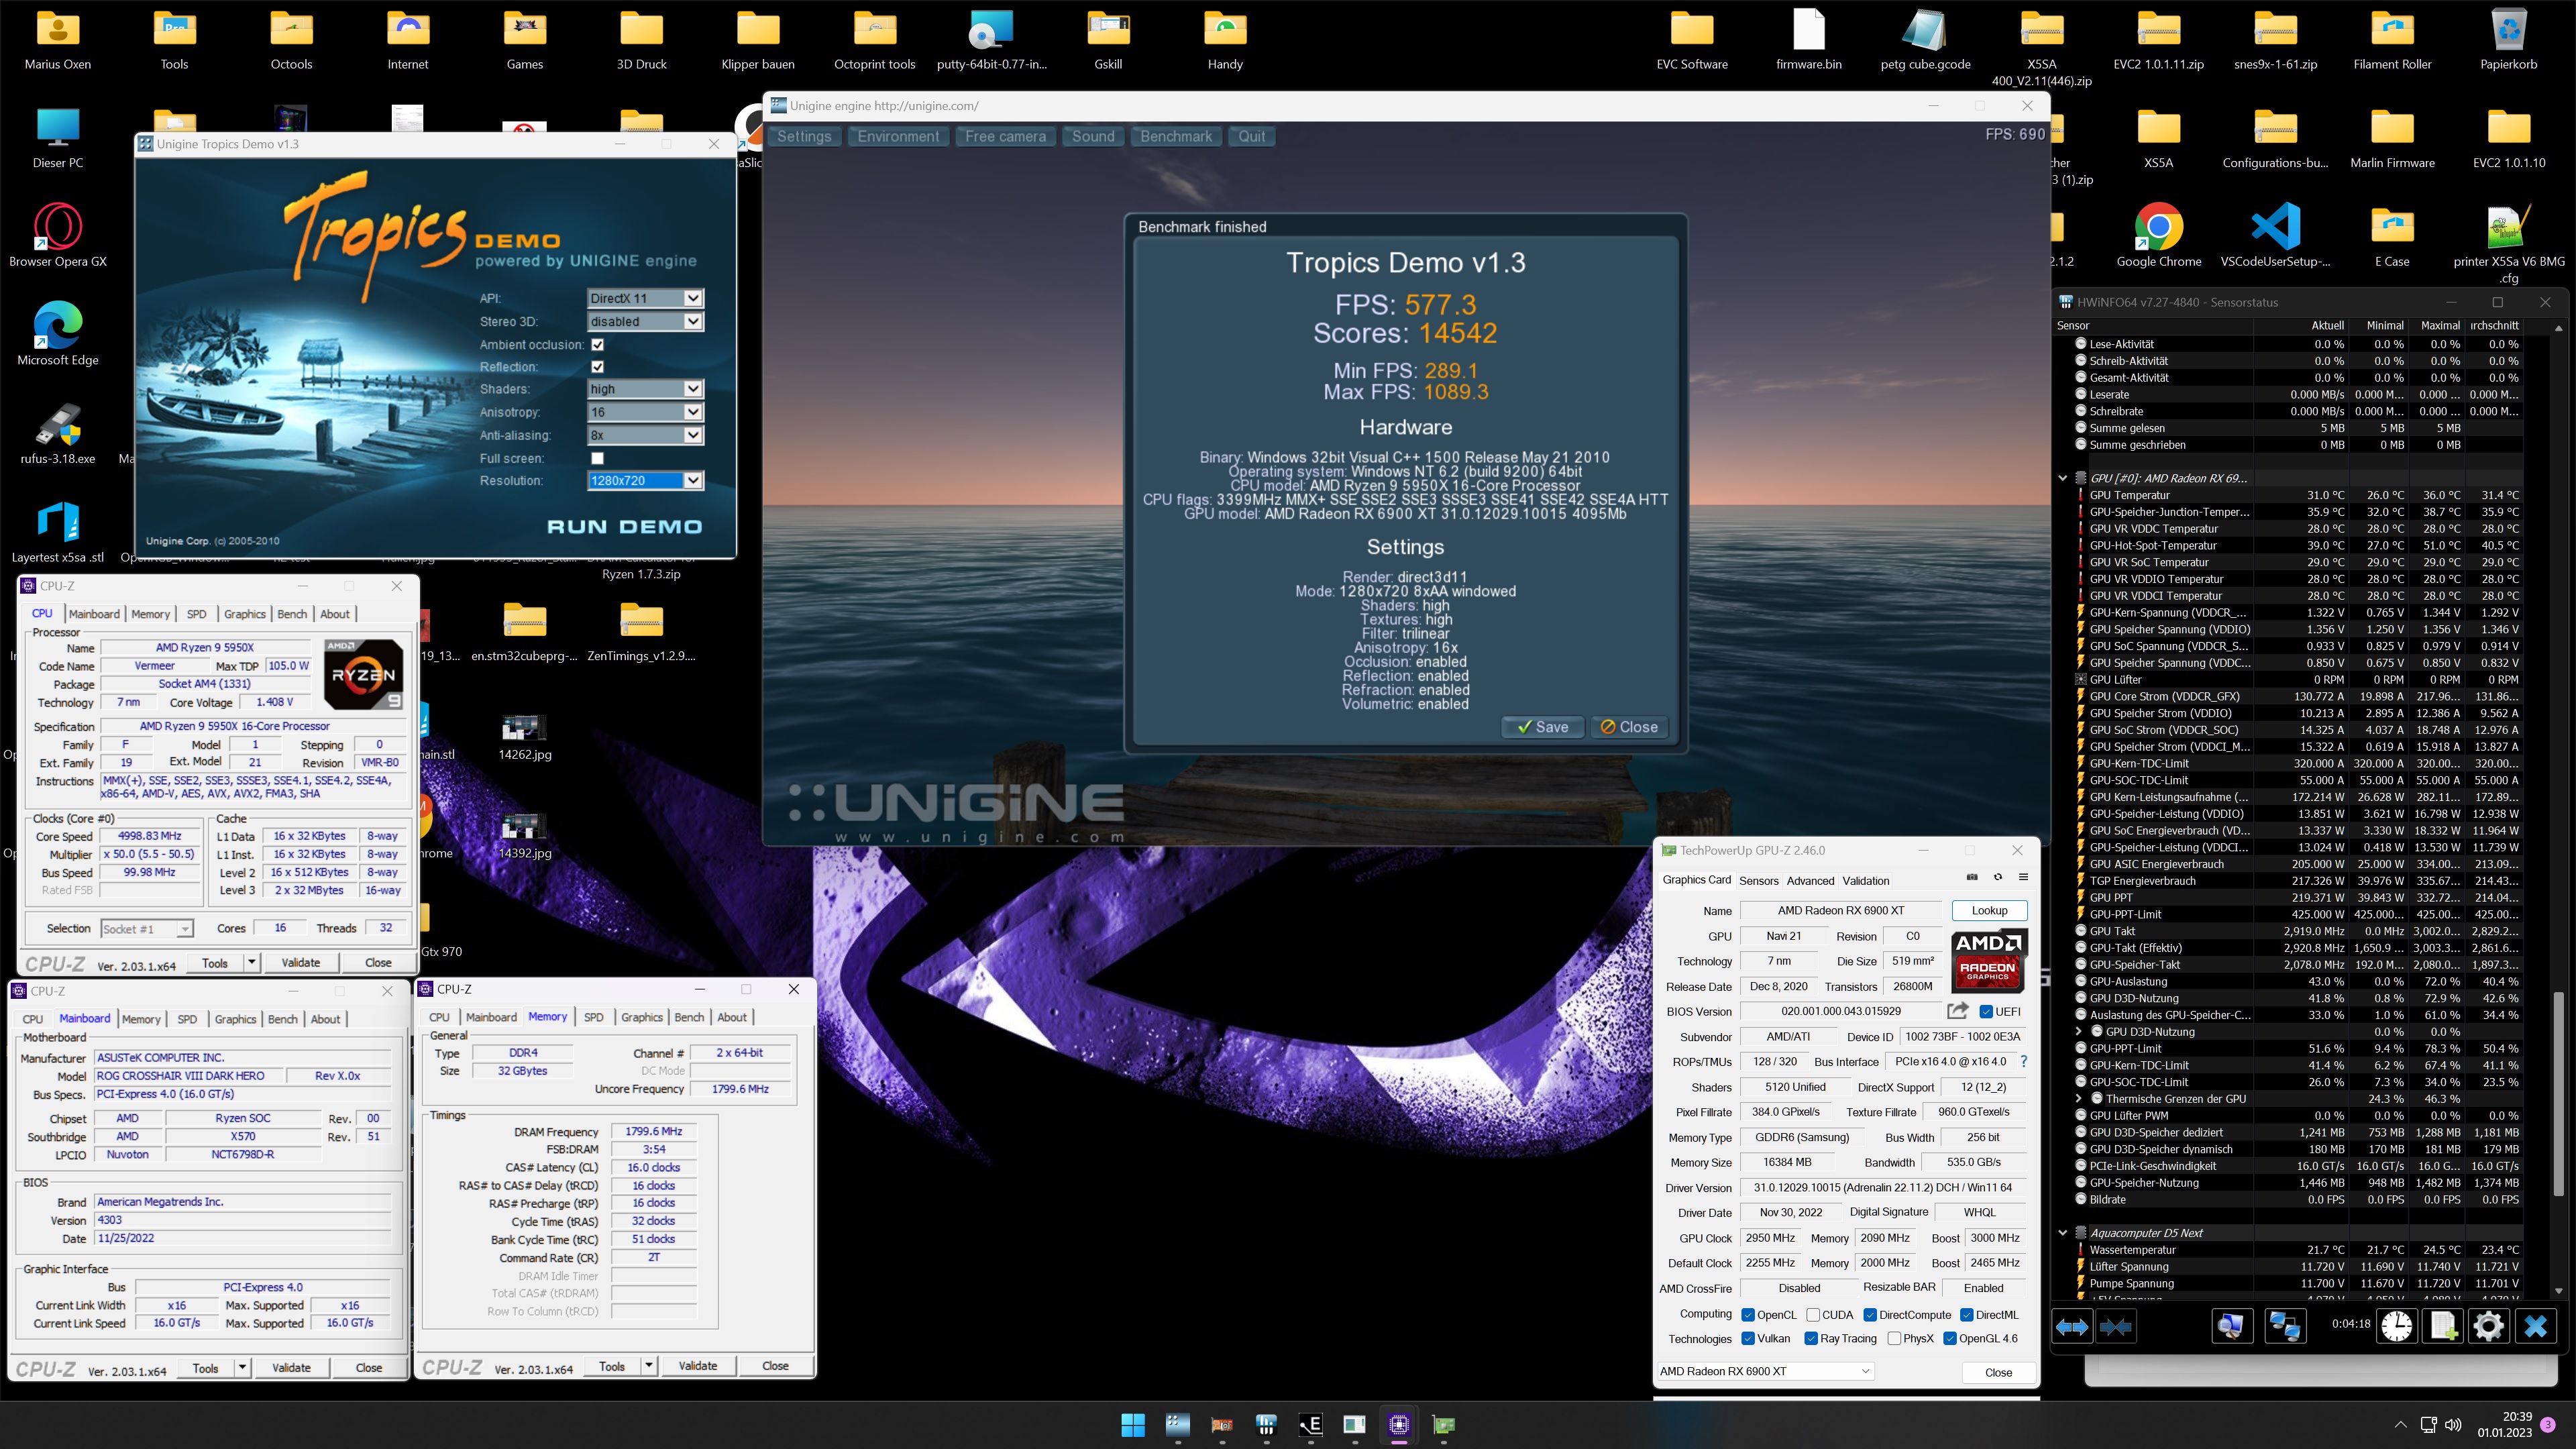Toggle Ray Tracing checkbox in GPU-Z

click(1811, 1338)
